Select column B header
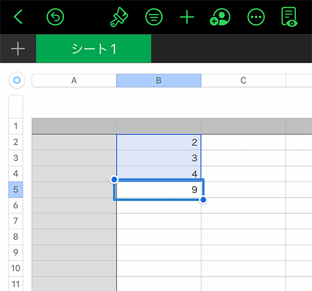Viewport: 312px width, 291px height. pos(159,80)
